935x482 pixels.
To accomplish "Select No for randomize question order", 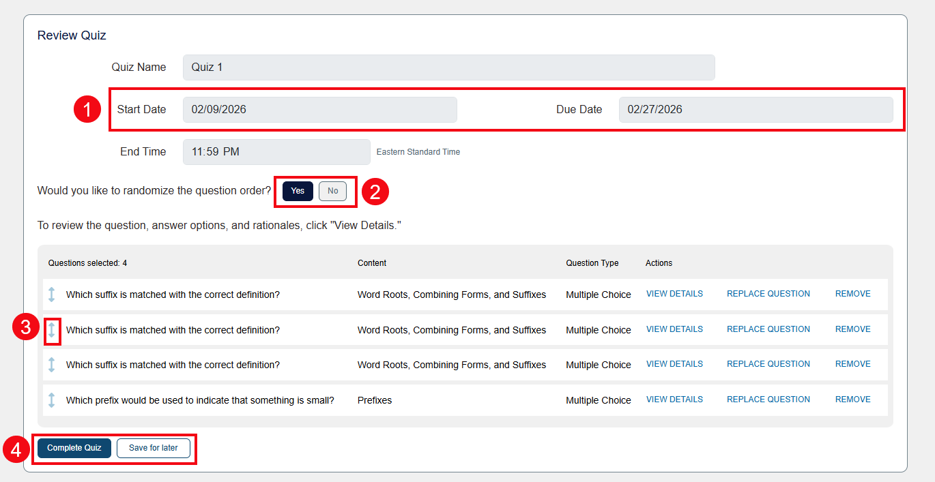I will [x=332, y=191].
